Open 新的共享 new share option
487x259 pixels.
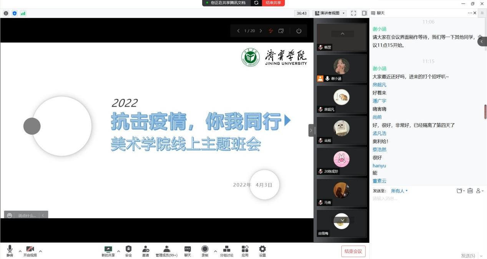point(108,251)
